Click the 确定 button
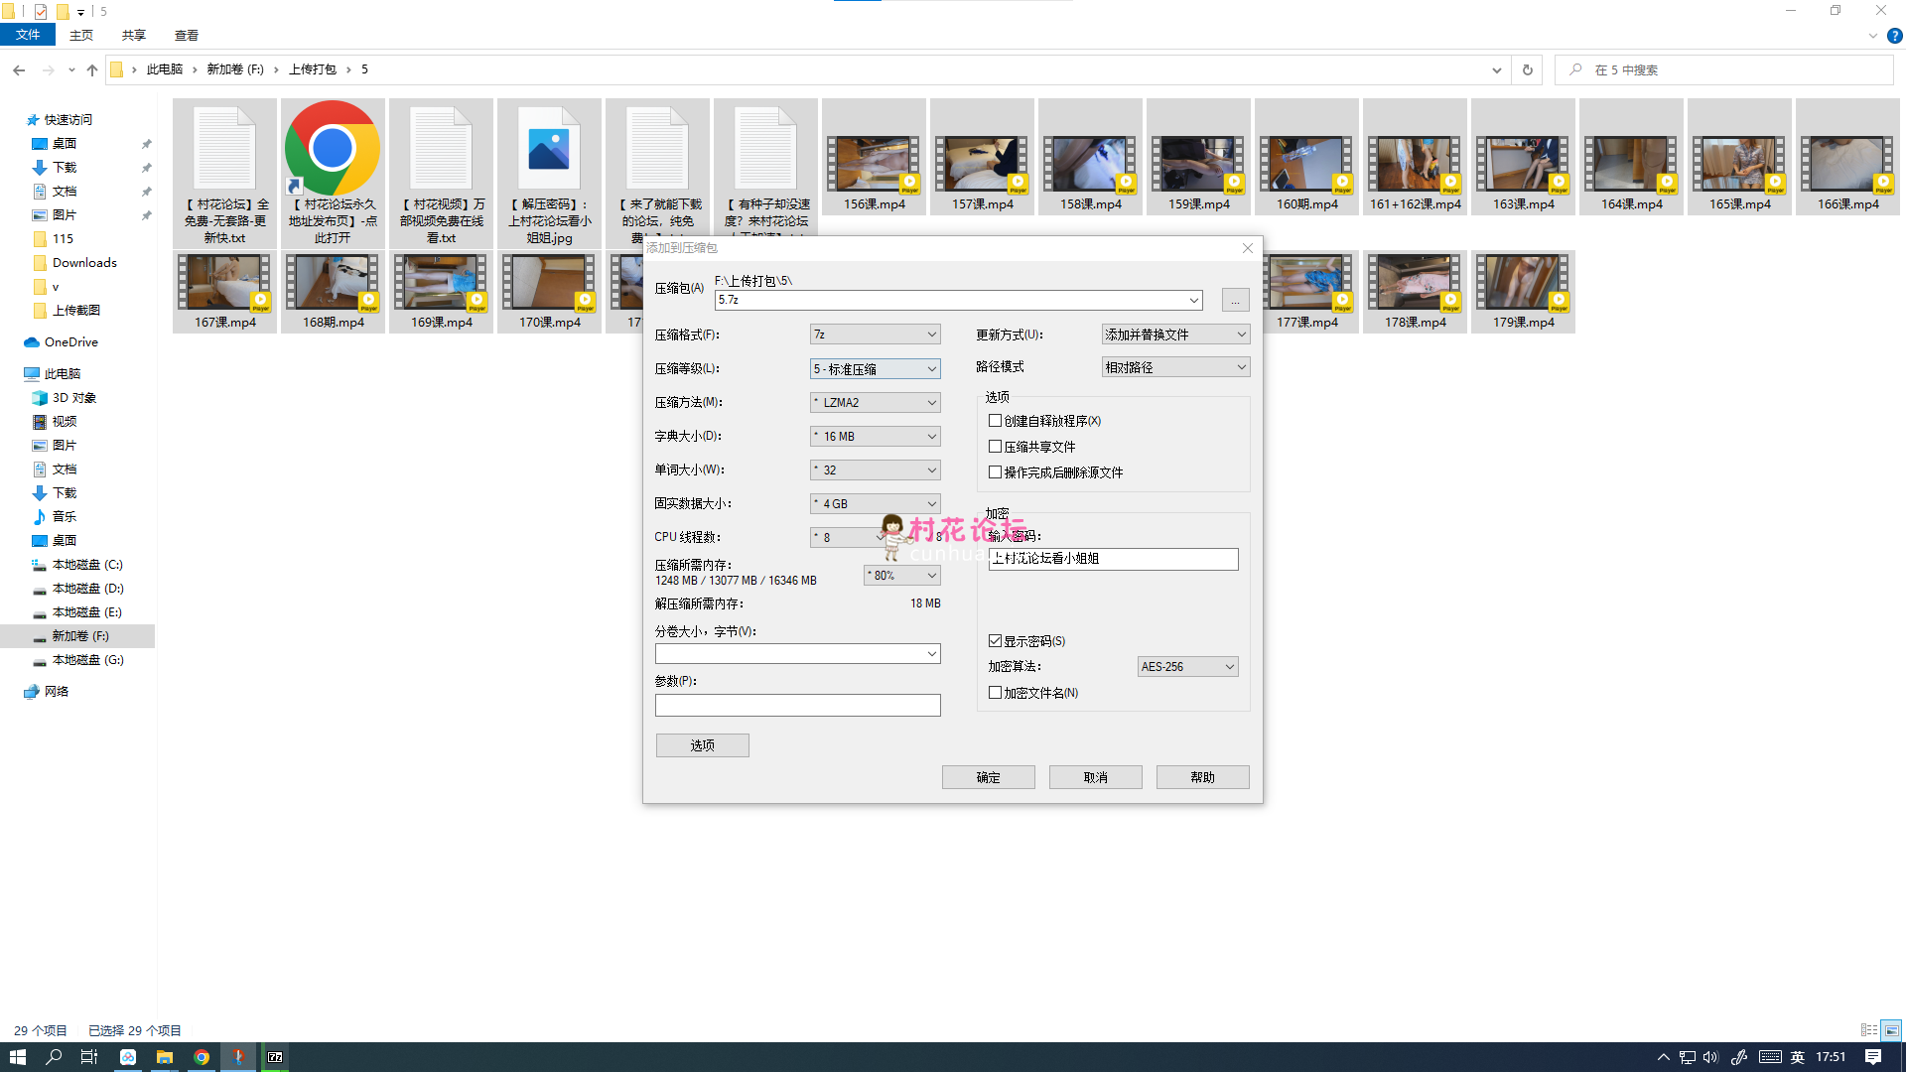The image size is (1906, 1072). click(x=988, y=777)
